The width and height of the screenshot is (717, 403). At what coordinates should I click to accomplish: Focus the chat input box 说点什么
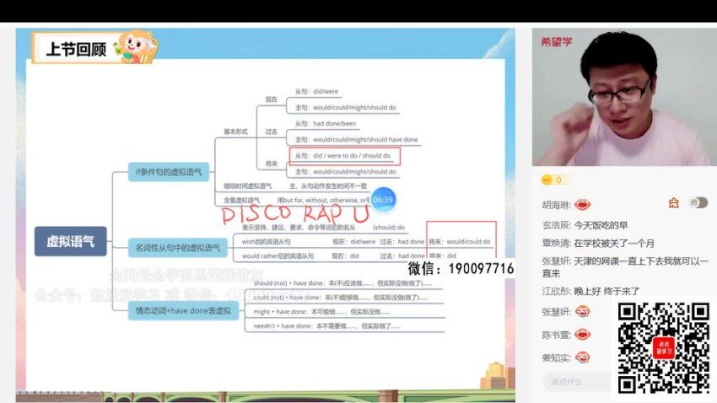[576, 382]
